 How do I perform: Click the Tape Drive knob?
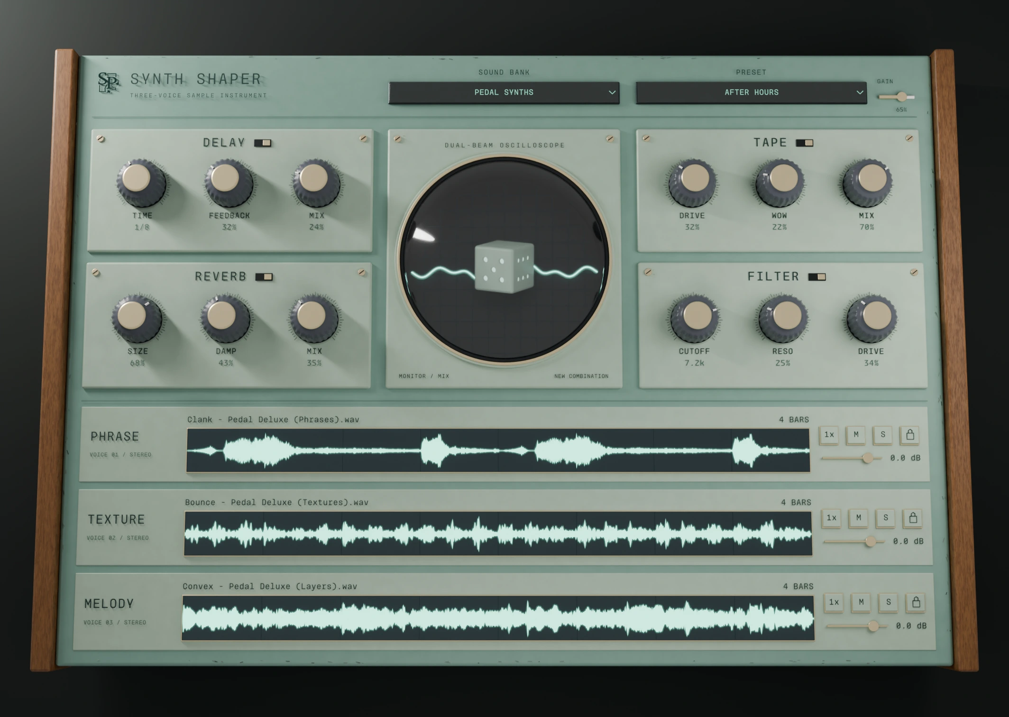click(x=692, y=183)
